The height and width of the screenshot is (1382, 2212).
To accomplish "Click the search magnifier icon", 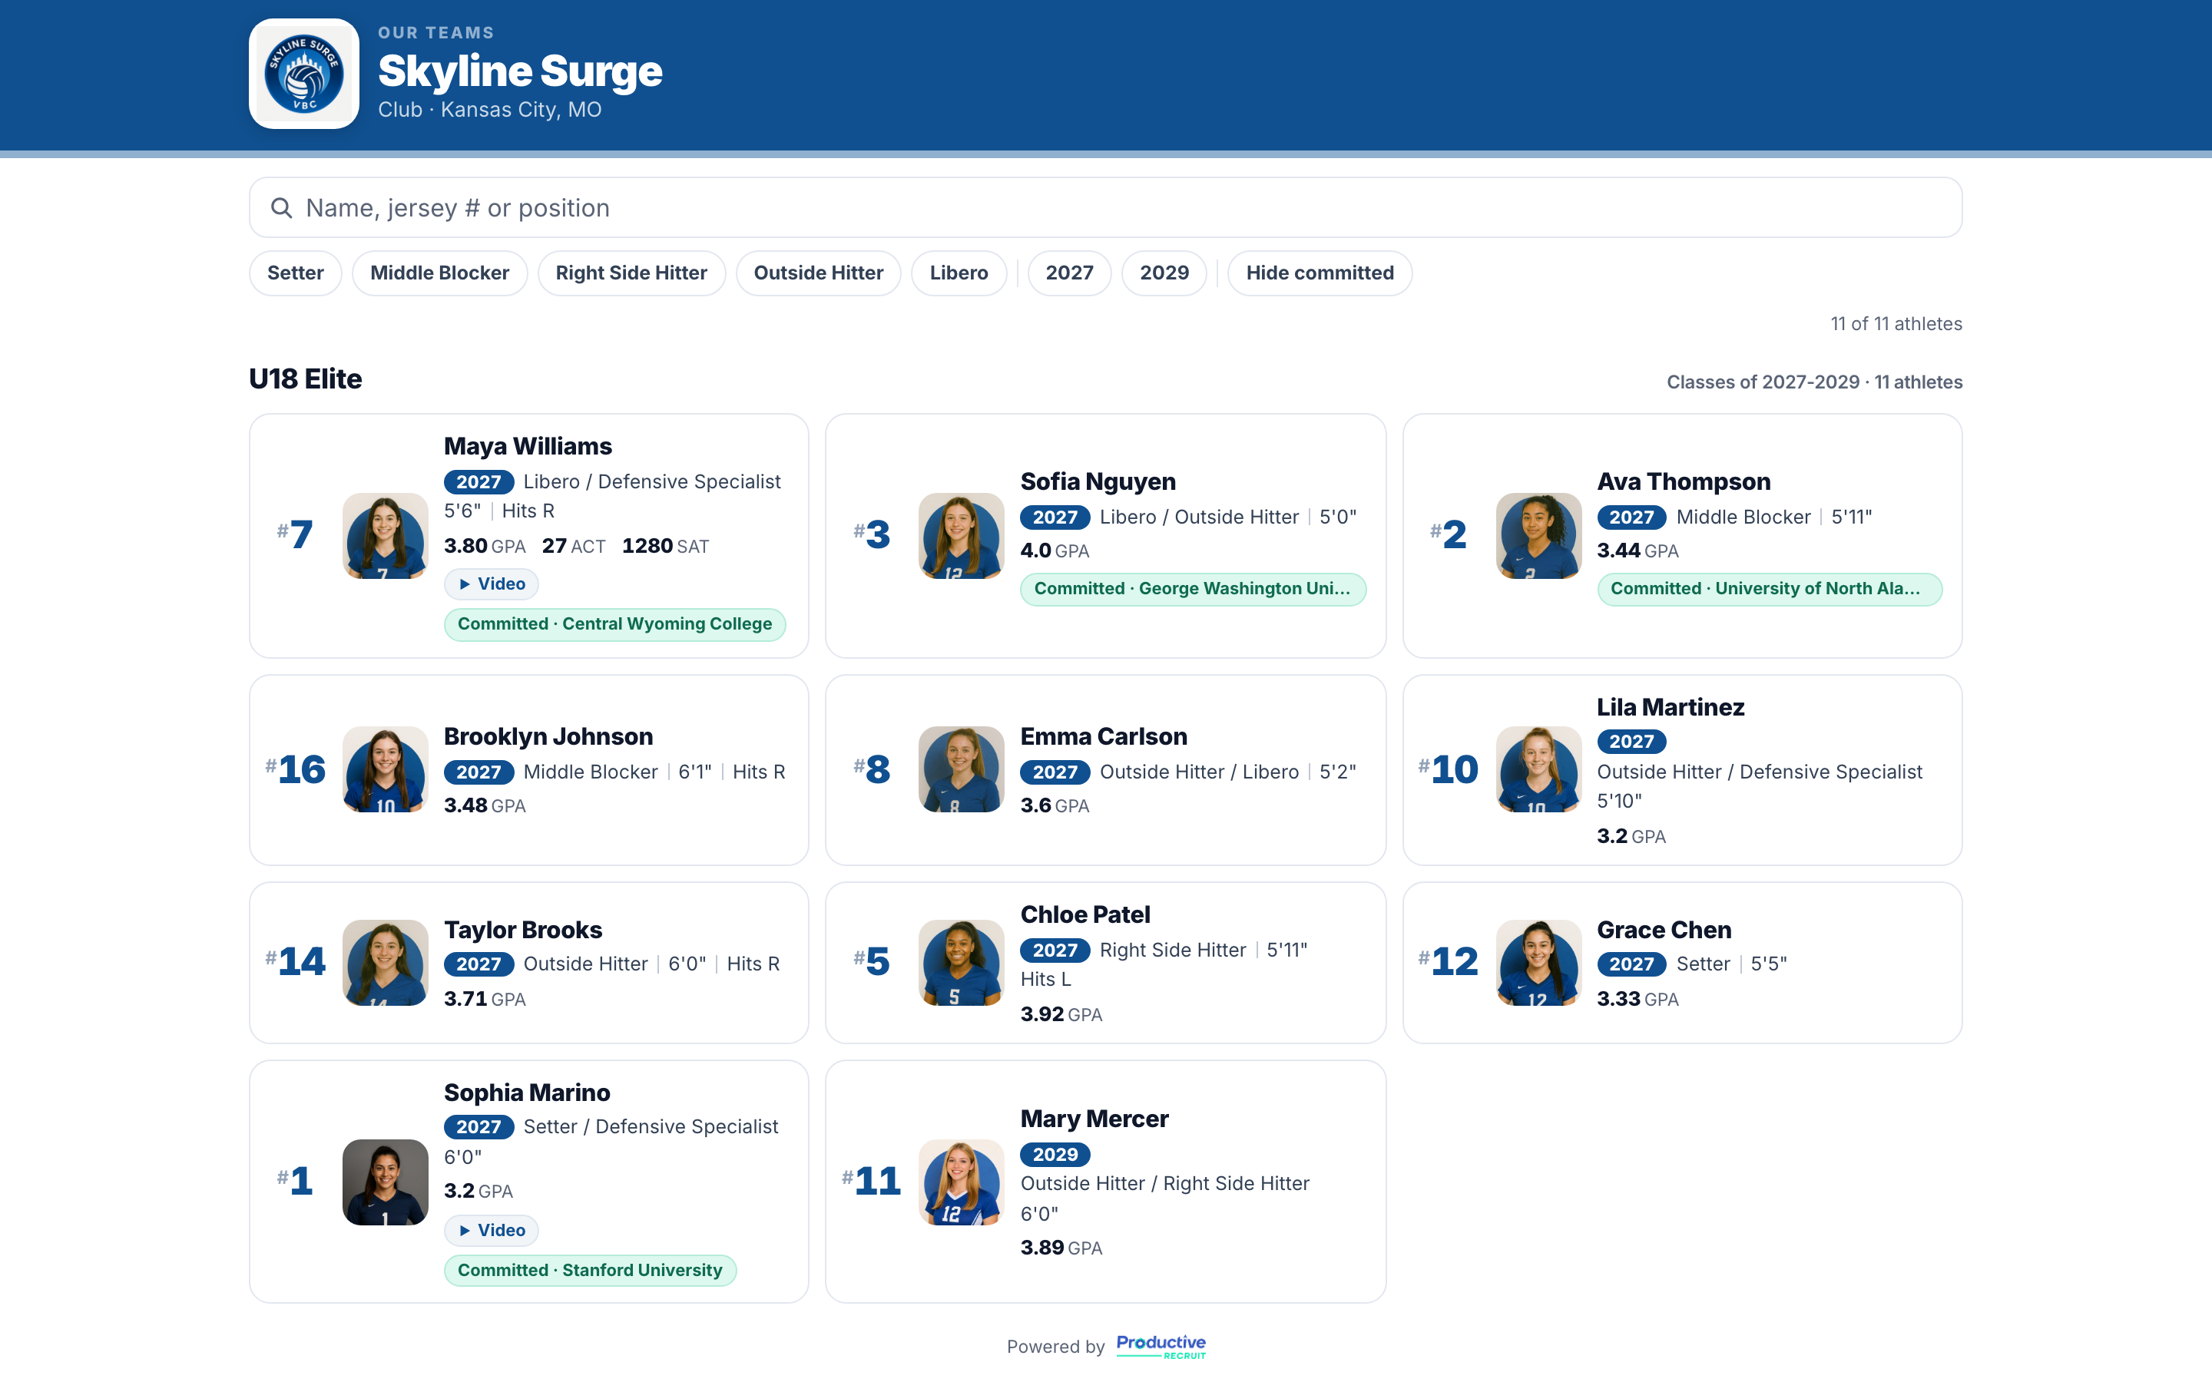I will click(282, 208).
